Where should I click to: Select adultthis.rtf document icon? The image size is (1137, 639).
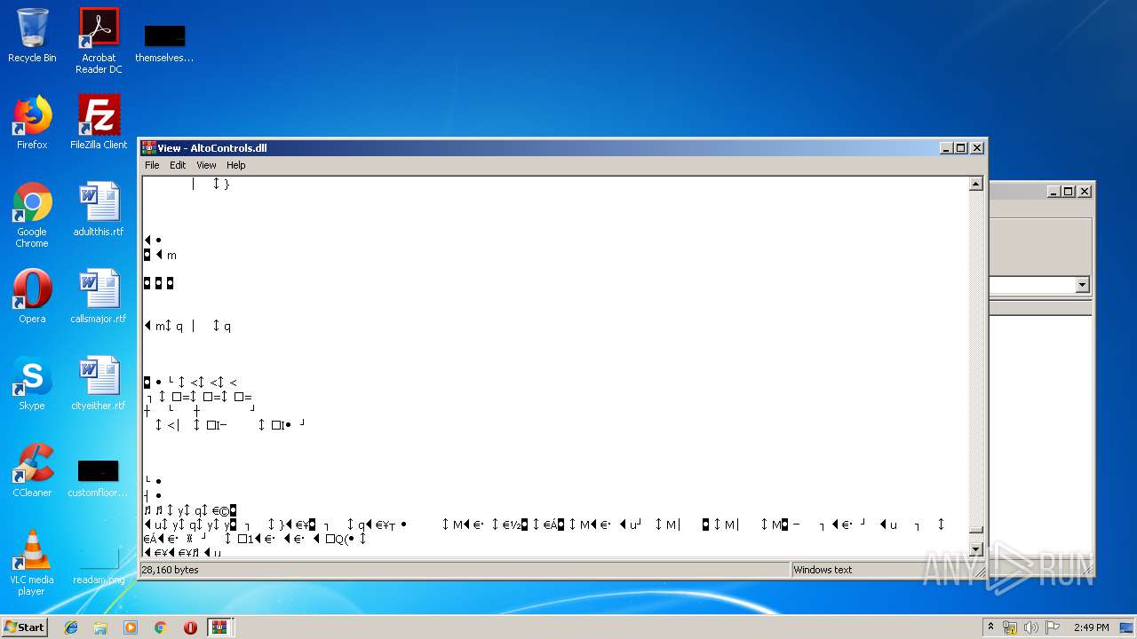click(99, 209)
